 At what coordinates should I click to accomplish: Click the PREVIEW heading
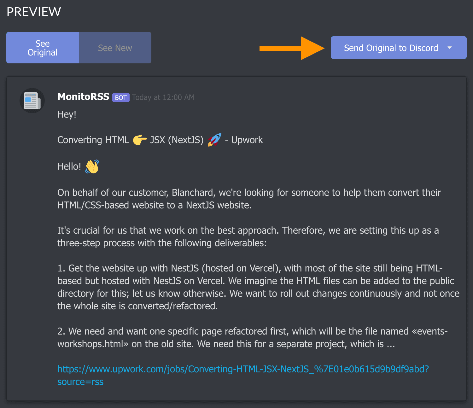coord(34,12)
